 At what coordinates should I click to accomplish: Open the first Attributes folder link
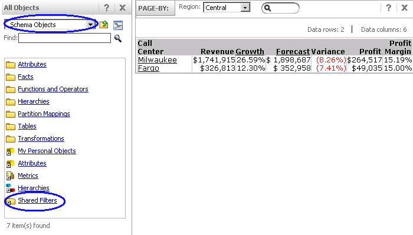[32, 64]
